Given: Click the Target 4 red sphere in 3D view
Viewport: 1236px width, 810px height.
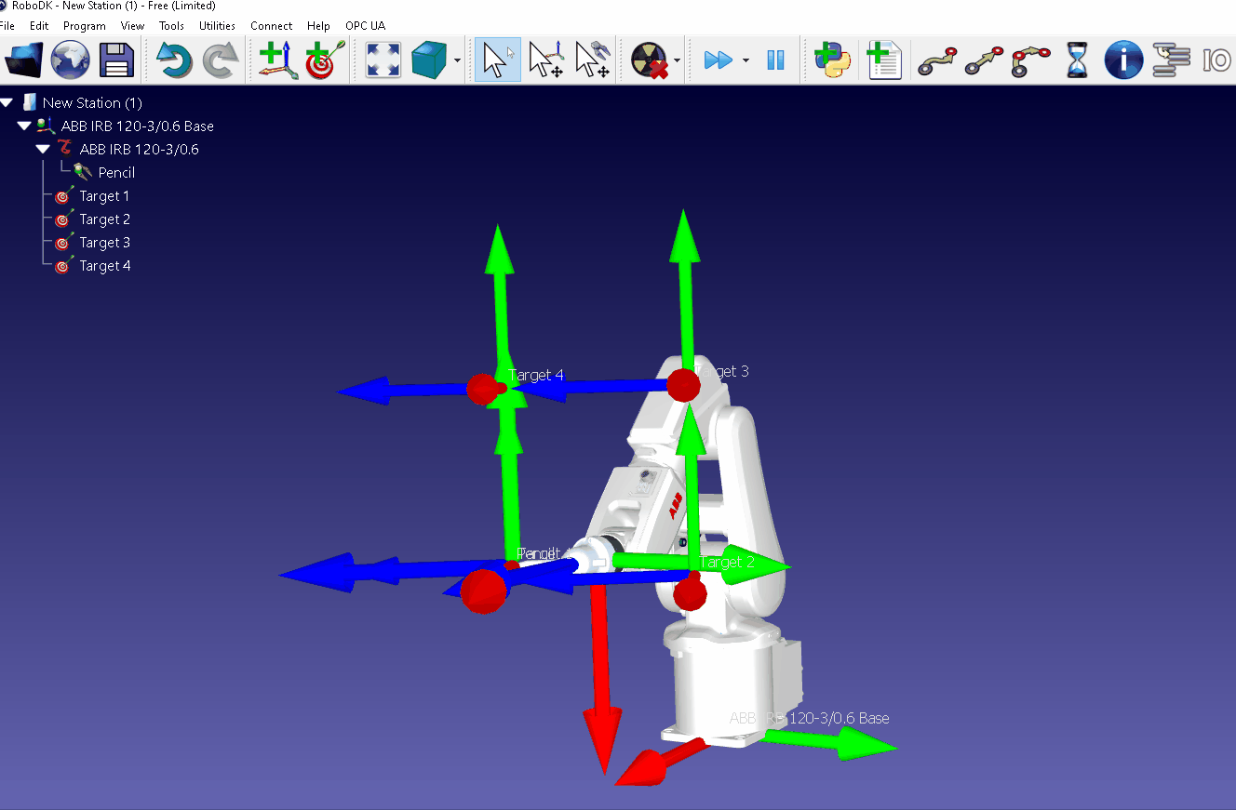Looking at the screenshot, I should pos(482,389).
